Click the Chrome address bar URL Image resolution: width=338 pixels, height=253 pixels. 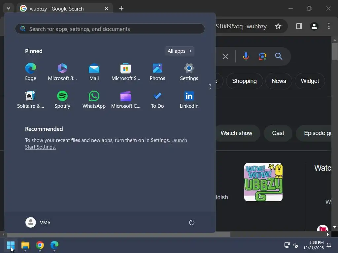[243, 26]
